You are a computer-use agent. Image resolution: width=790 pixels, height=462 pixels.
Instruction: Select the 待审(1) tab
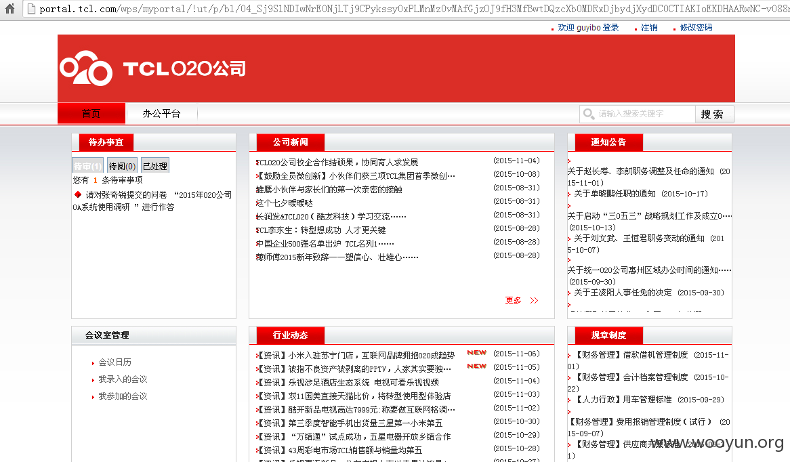tap(87, 166)
